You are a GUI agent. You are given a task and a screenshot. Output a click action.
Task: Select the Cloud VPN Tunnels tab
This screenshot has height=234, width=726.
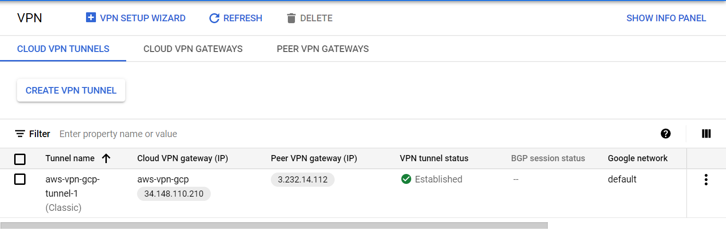tap(63, 49)
